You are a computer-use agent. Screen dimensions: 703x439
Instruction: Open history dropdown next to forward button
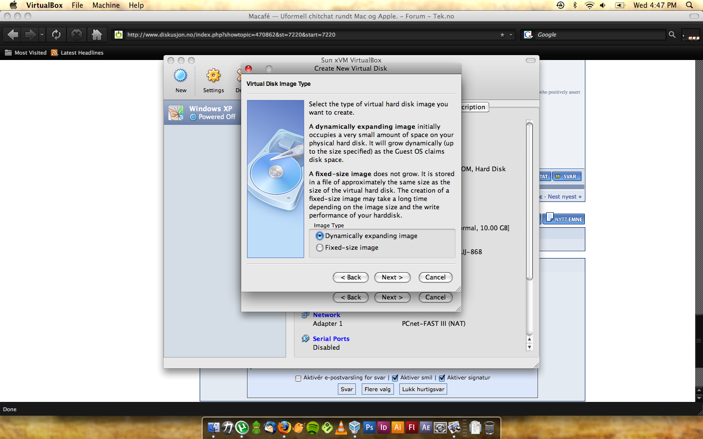click(42, 35)
